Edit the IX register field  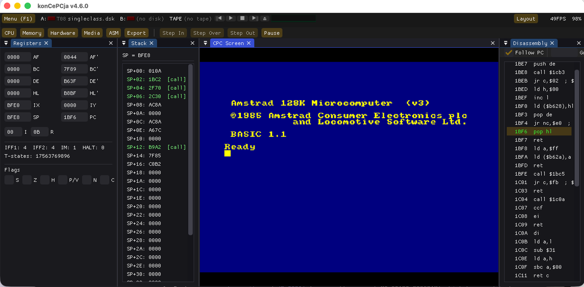tap(18, 105)
